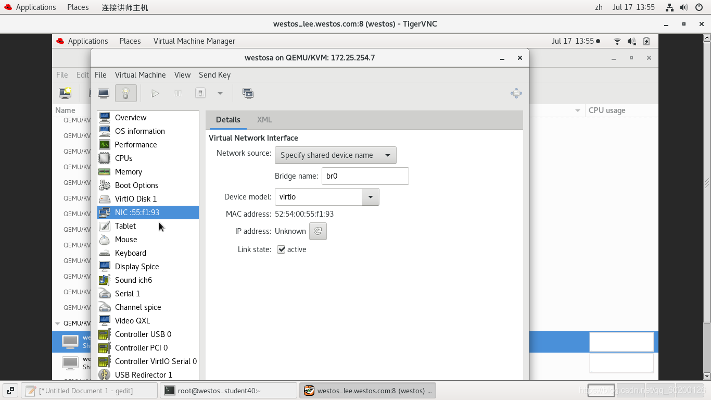Collapse QEMU/KVM connection group expander
The height and width of the screenshot is (400, 711).
(x=58, y=323)
